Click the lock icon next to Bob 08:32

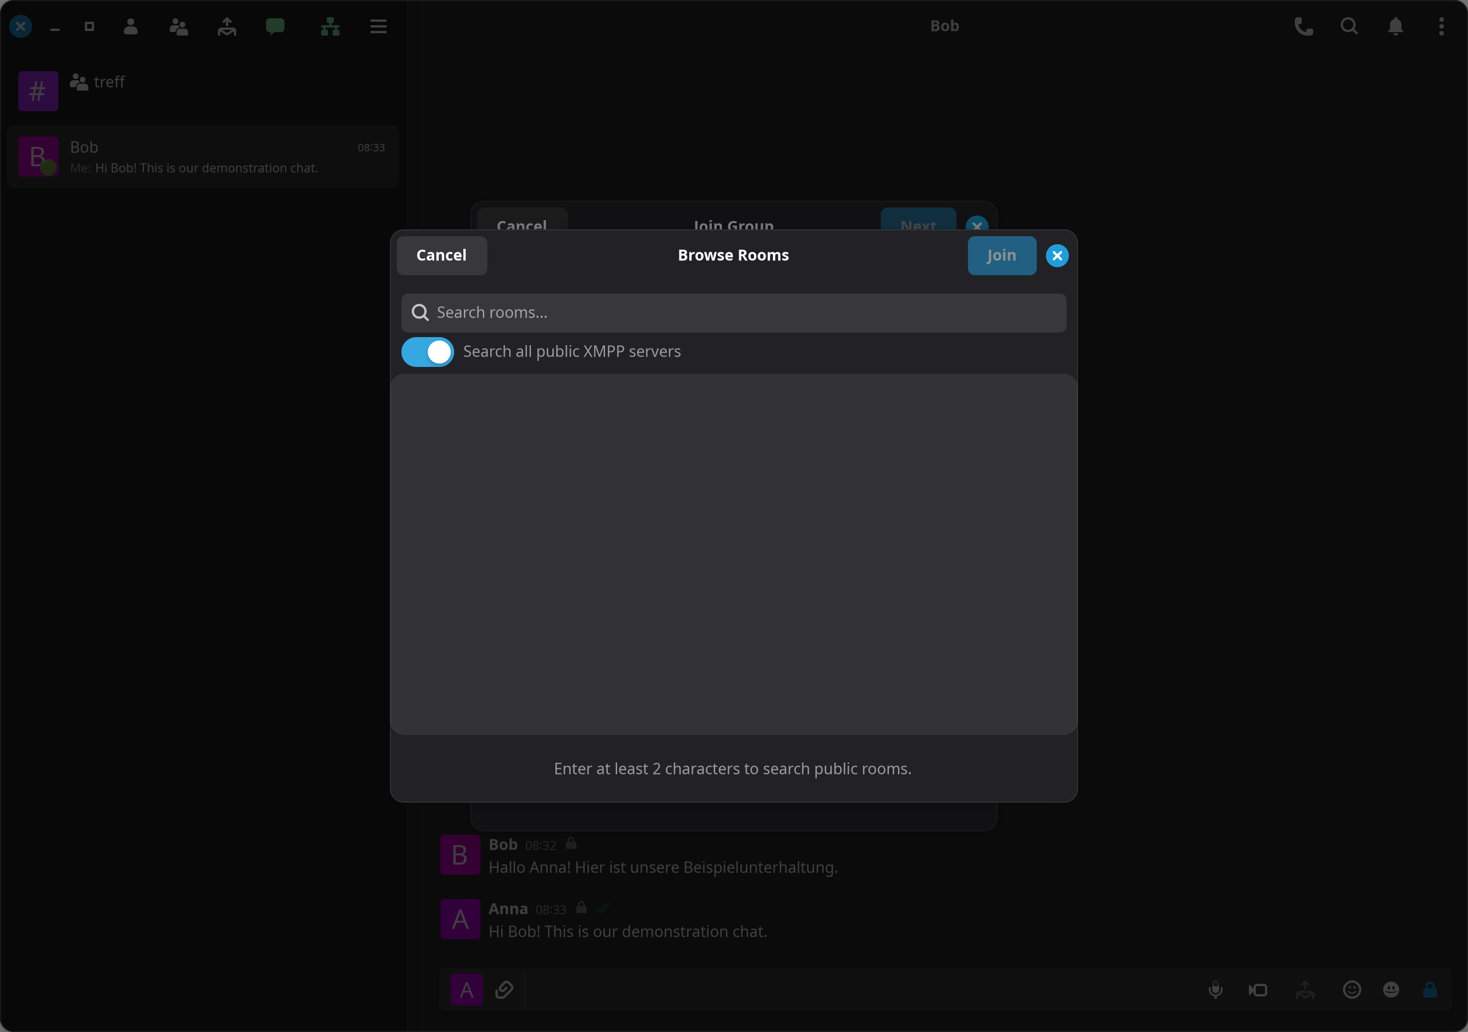pos(571,843)
